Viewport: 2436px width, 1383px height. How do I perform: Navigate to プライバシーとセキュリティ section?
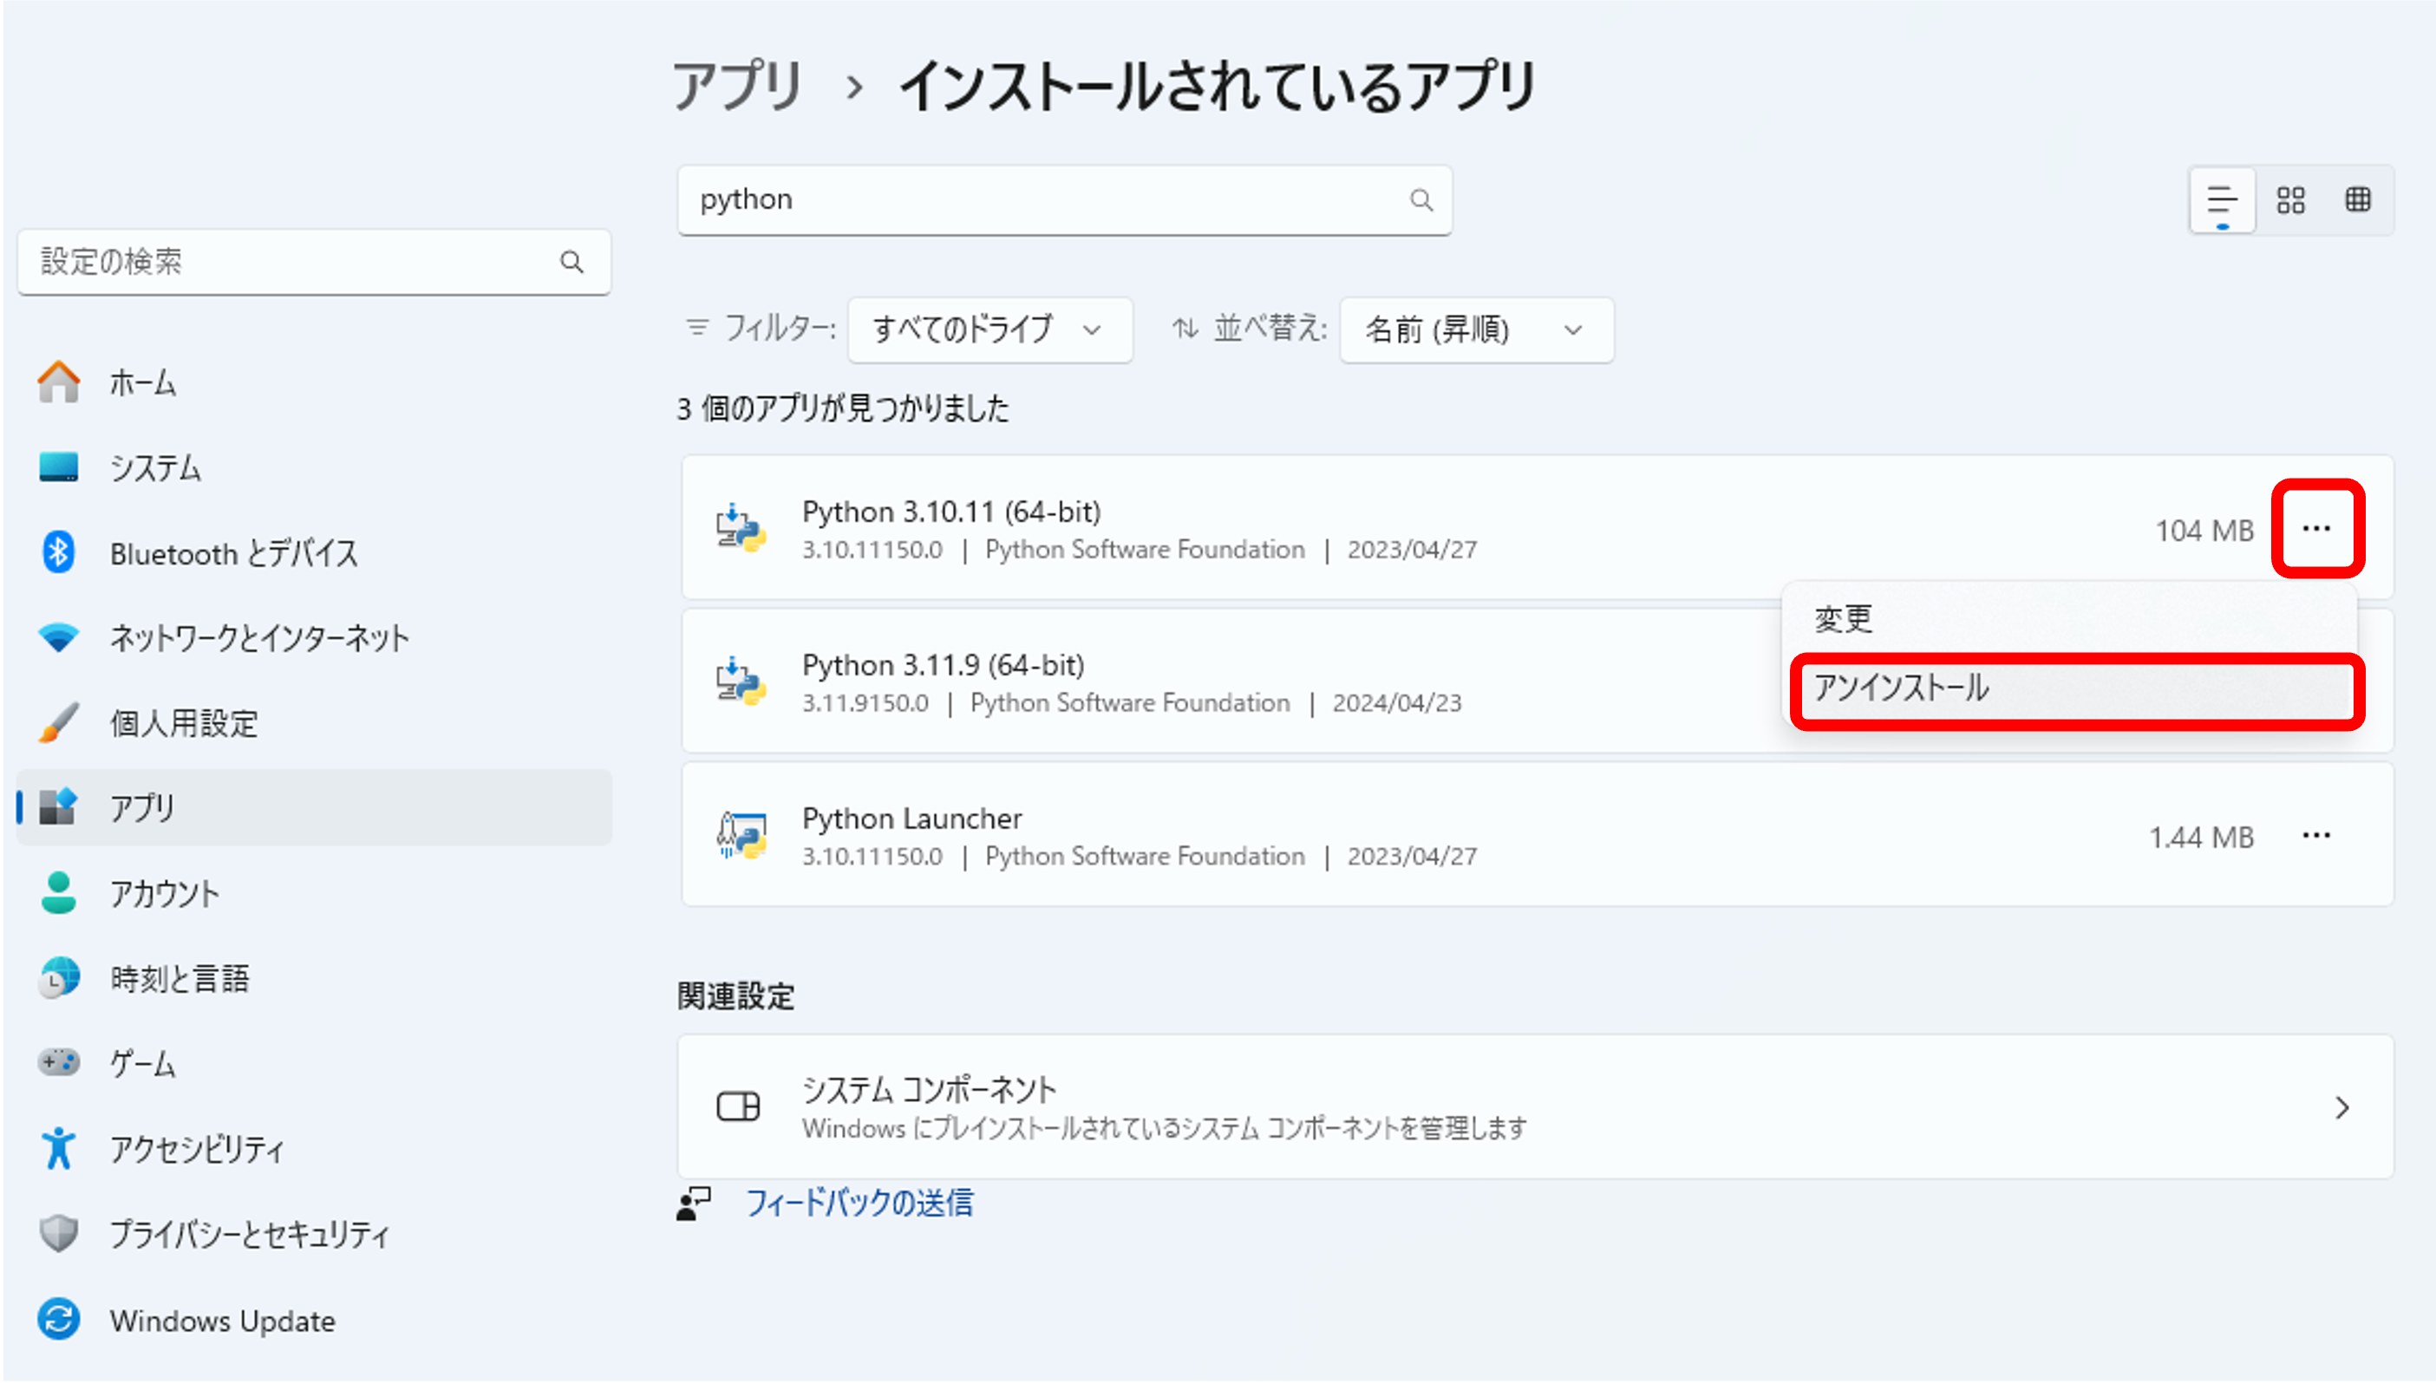coord(249,1235)
